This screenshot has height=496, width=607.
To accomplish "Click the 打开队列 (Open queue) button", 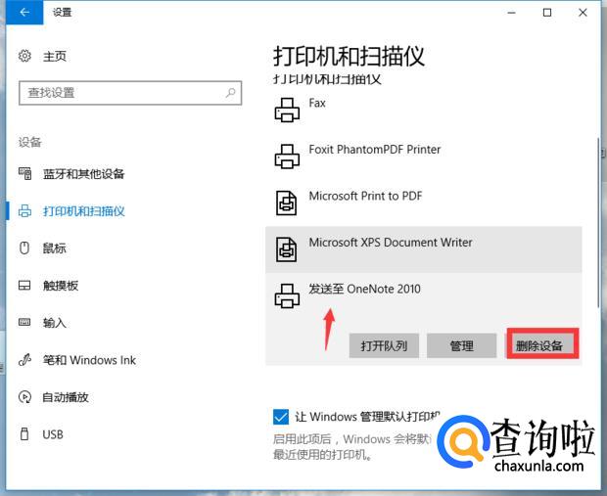I will click(383, 345).
